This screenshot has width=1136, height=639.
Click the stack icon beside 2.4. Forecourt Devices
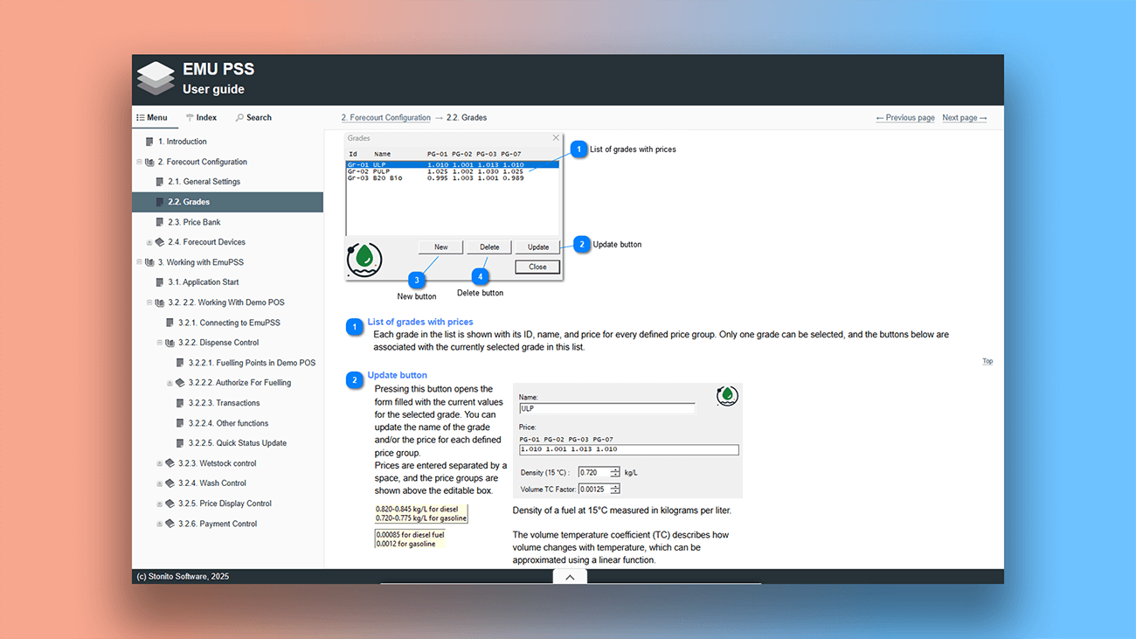pos(160,241)
